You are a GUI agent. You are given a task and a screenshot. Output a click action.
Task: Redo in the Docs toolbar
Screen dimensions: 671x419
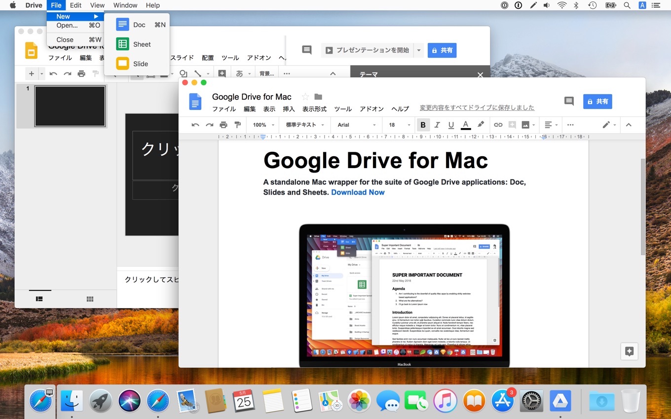point(210,125)
